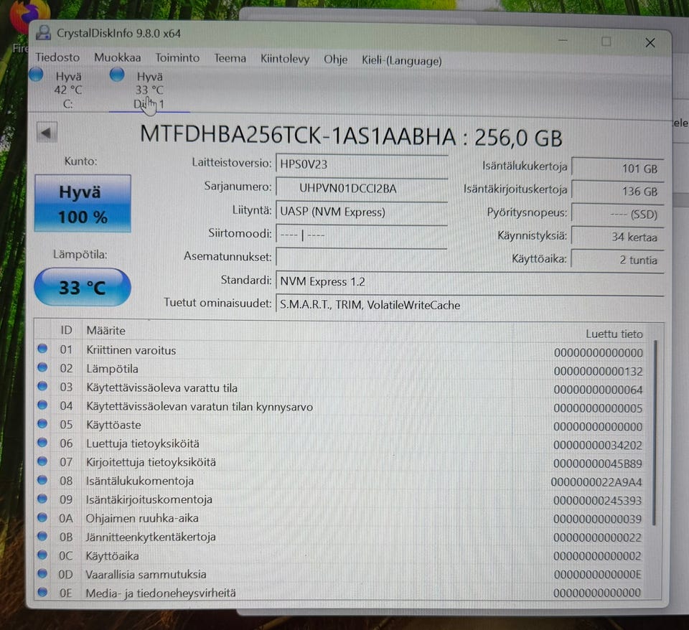Click the Pyöritysnopeus value ---- (SSD)
Viewport: 689px width, 630px height.
(x=617, y=215)
